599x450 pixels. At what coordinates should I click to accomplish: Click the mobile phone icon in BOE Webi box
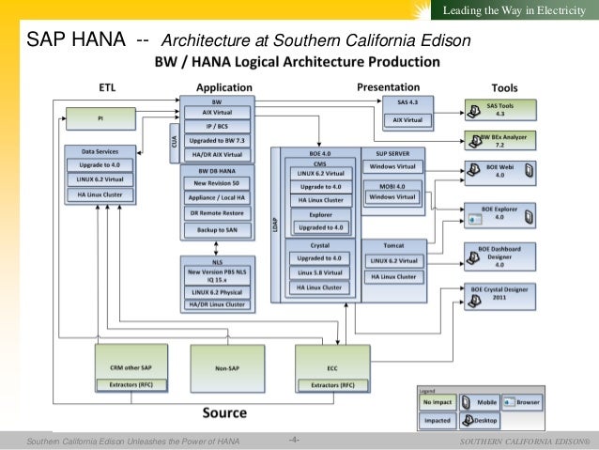[529, 171]
